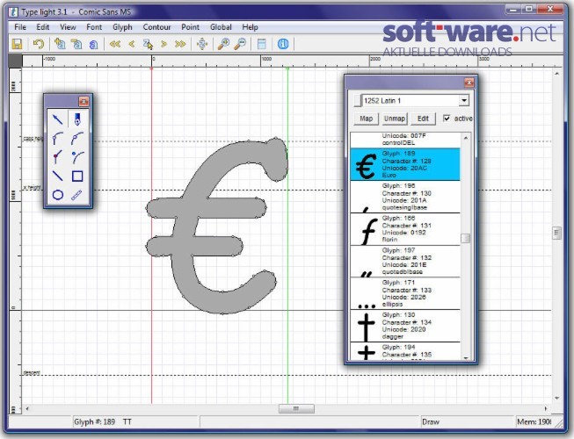Viewport: 574px width, 439px height.
Task: Open the File menu
Action: (x=20, y=27)
